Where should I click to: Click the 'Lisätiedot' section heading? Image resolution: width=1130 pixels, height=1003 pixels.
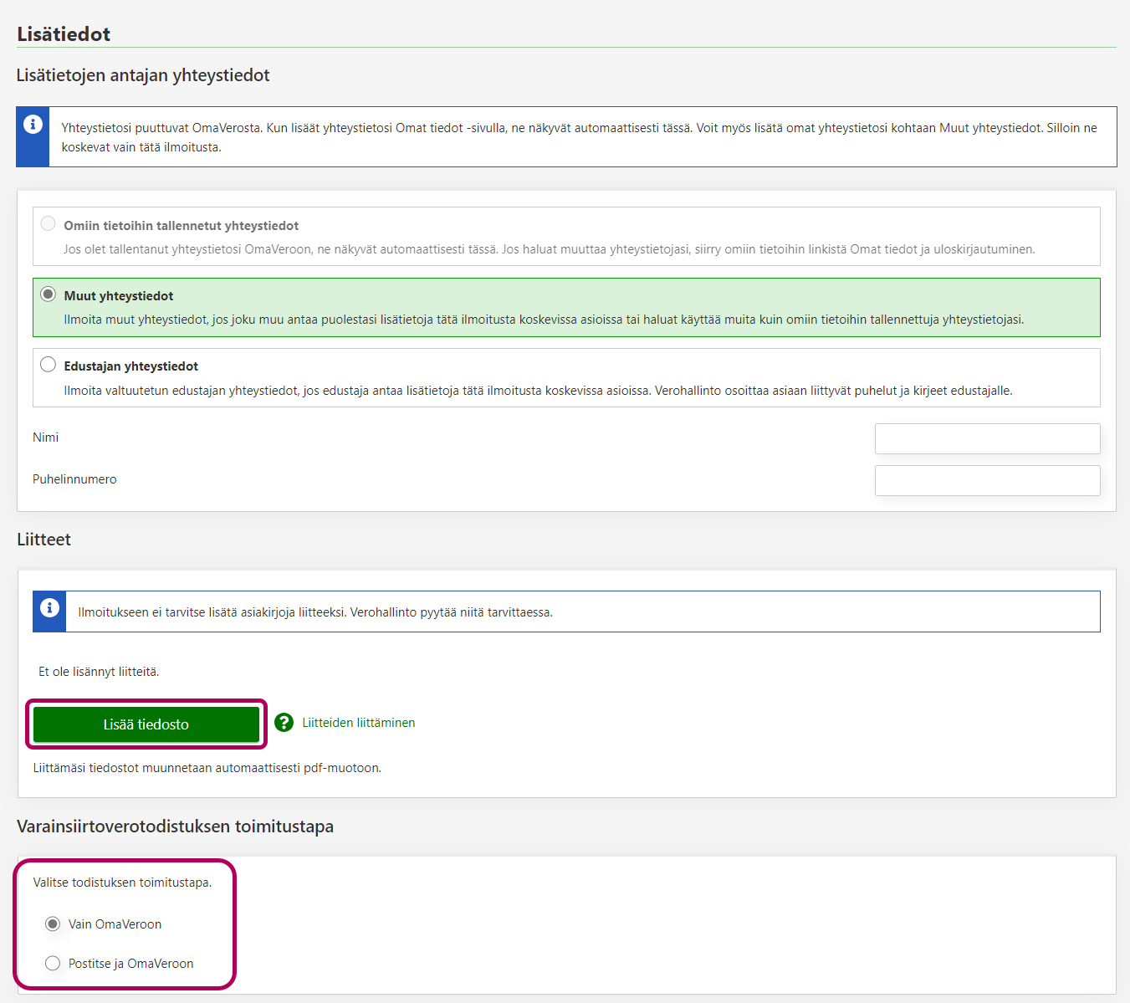[x=64, y=34]
